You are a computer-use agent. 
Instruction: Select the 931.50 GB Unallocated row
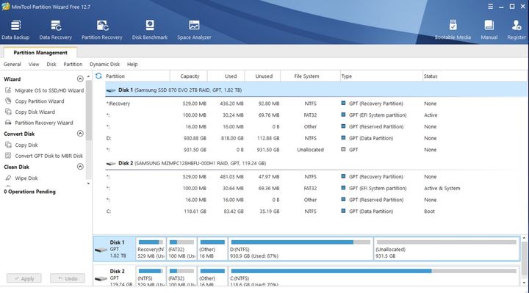click(x=316, y=150)
